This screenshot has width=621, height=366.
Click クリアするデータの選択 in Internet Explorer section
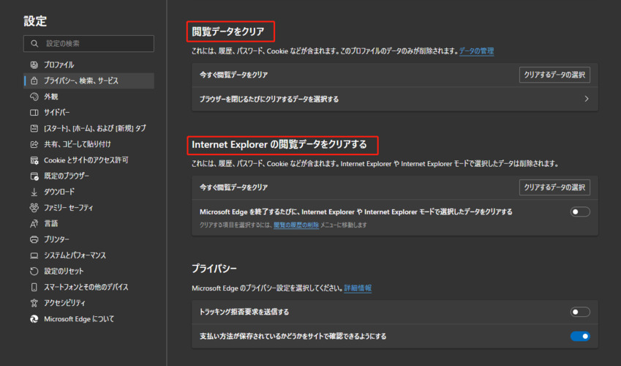click(554, 187)
